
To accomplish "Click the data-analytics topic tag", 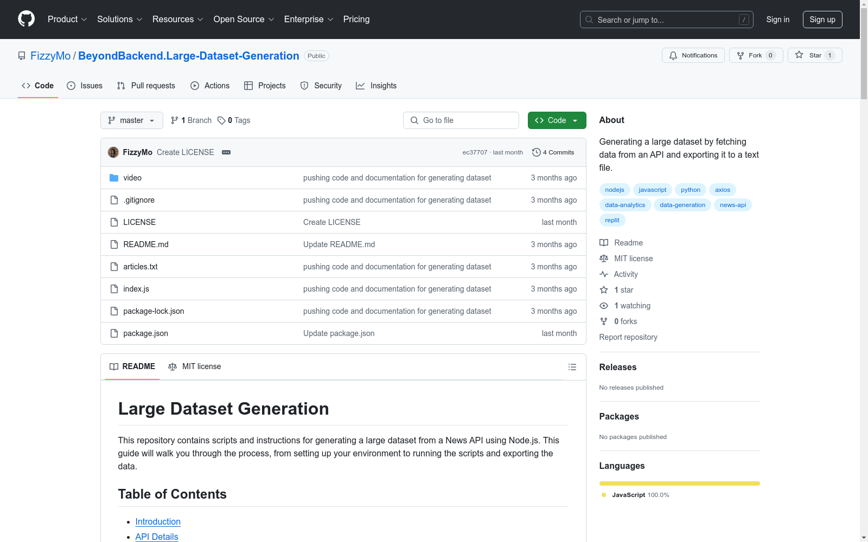I will (625, 205).
